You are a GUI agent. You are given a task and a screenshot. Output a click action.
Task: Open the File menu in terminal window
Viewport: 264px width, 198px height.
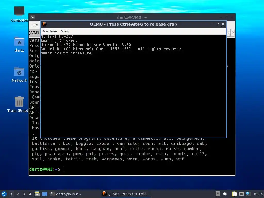(35, 25)
